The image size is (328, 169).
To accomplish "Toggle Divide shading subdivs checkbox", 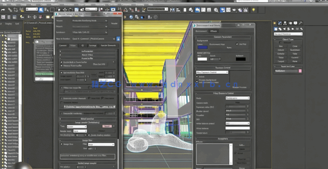I will click(89, 135).
